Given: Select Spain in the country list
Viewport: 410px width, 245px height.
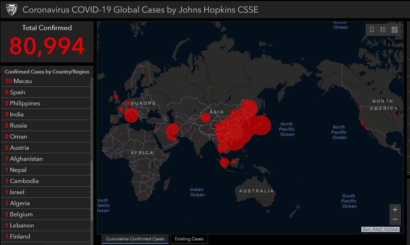Looking at the screenshot, I should [x=46, y=92].
